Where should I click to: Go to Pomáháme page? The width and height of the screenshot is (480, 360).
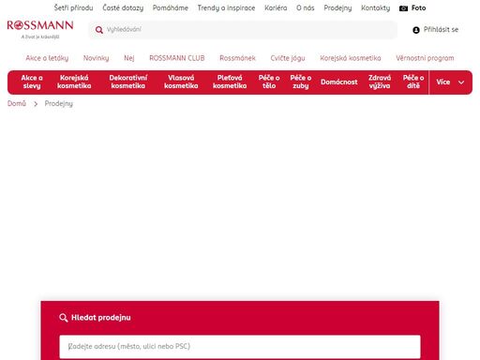click(171, 7)
